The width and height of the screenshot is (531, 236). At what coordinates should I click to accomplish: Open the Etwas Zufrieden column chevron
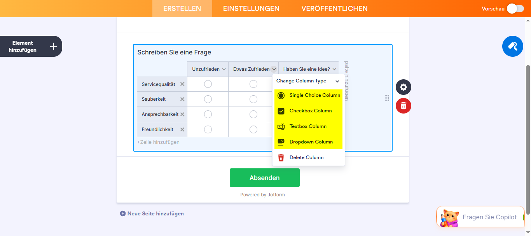[x=274, y=69]
